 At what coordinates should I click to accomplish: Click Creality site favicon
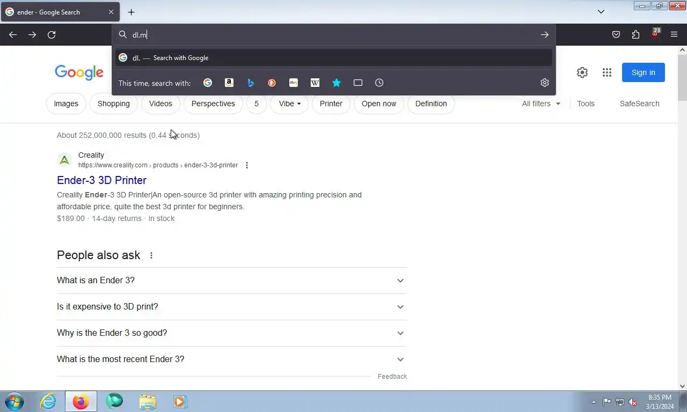tap(64, 160)
